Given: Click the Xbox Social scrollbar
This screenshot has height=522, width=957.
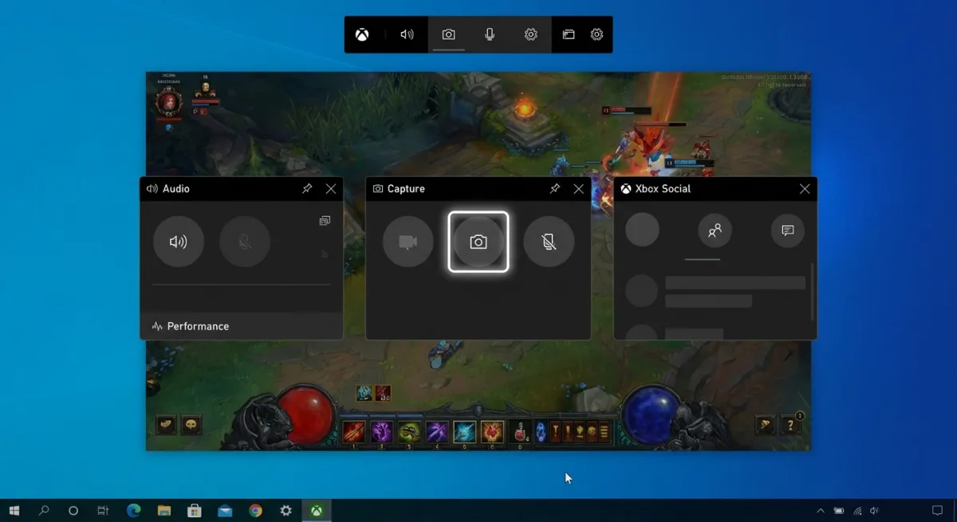Looking at the screenshot, I should [x=813, y=291].
